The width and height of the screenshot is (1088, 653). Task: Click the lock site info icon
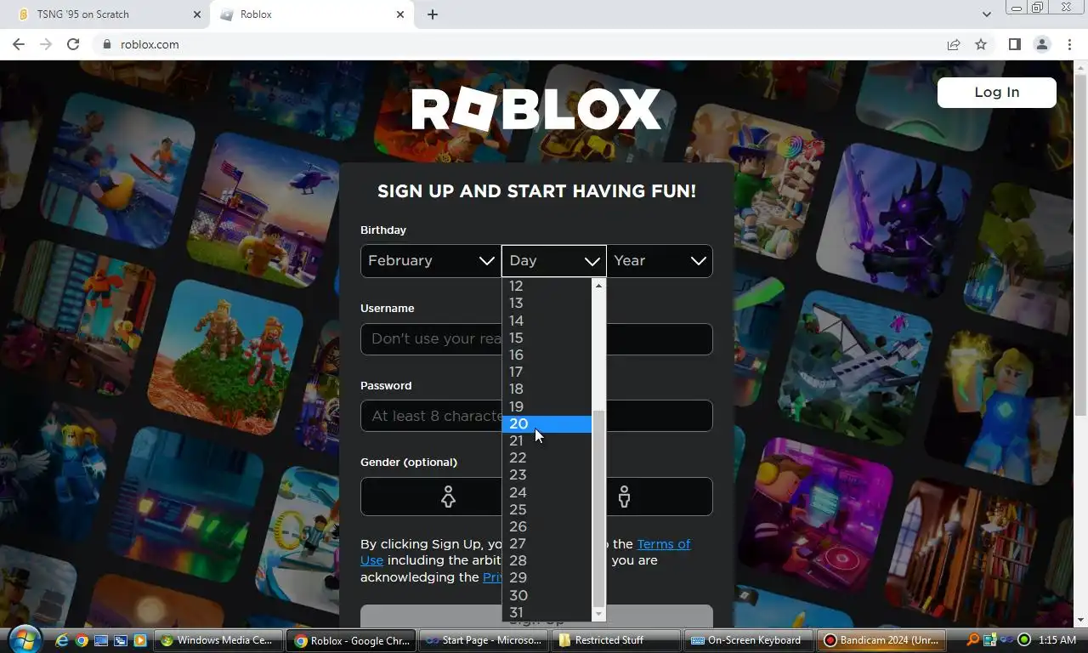tap(107, 44)
